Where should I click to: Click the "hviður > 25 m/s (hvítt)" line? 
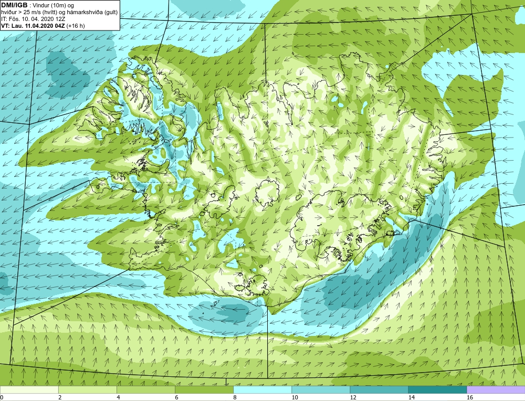28,13
